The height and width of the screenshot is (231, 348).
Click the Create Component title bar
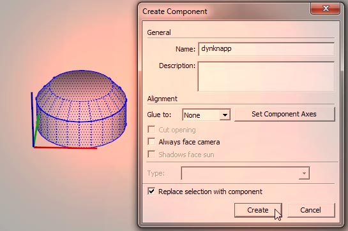click(x=222, y=11)
